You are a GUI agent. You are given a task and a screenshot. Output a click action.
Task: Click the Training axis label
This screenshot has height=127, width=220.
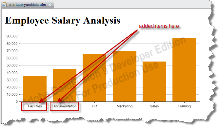[184, 106]
